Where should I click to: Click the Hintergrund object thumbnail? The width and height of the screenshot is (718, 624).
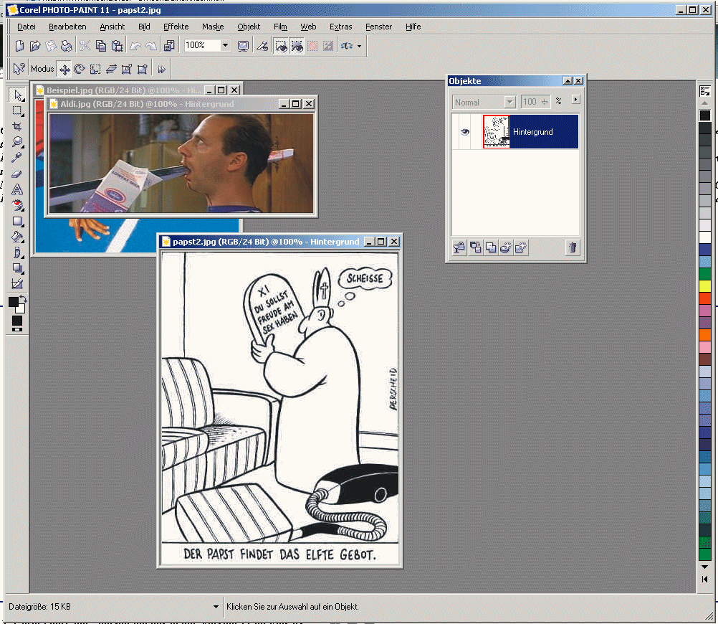click(x=497, y=131)
